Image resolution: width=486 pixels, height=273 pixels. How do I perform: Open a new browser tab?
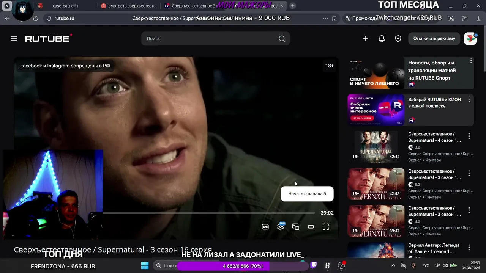click(293, 6)
